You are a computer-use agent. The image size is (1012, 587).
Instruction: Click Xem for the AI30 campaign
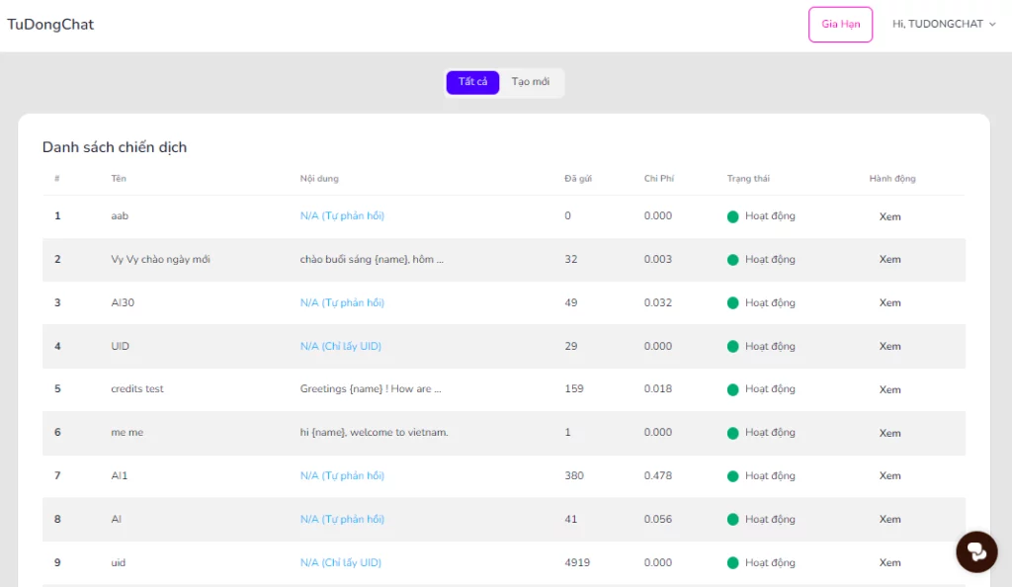[x=889, y=302]
